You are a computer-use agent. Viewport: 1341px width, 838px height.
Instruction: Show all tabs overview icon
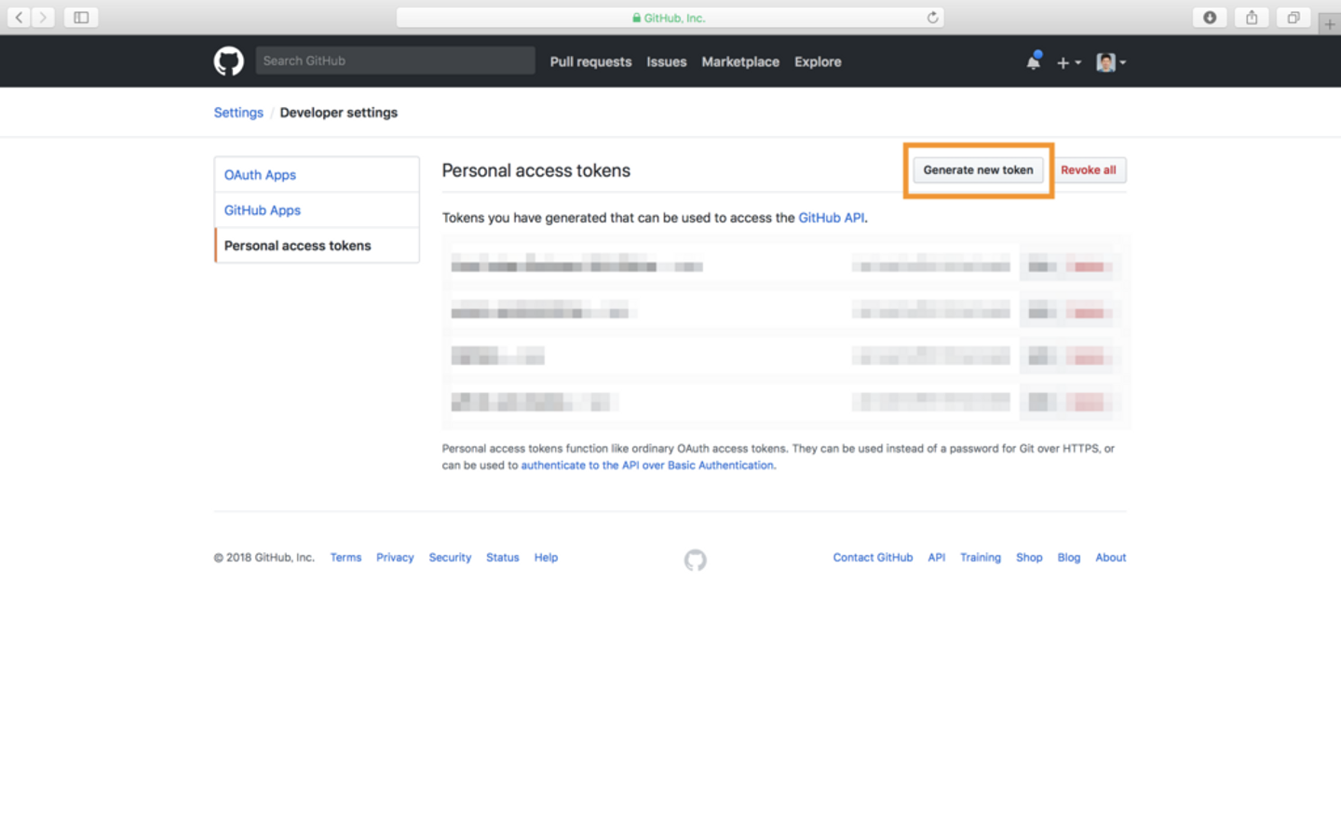pyautogui.click(x=1294, y=18)
